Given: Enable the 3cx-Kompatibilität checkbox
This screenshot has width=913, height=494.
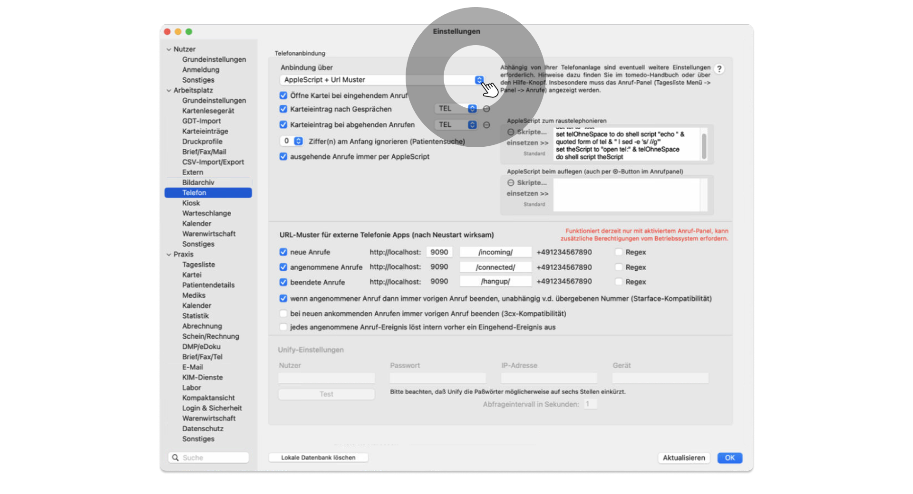Looking at the screenshot, I should tap(283, 313).
